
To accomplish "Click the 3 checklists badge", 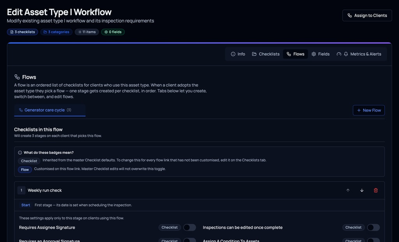I will point(22,32).
